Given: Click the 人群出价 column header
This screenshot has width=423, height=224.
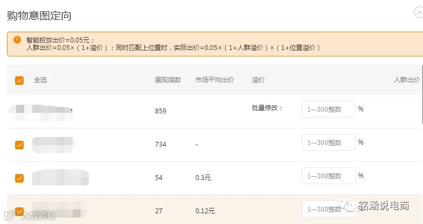Looking at the screenshot, I should pyautogui.click(x=407, y=80).
